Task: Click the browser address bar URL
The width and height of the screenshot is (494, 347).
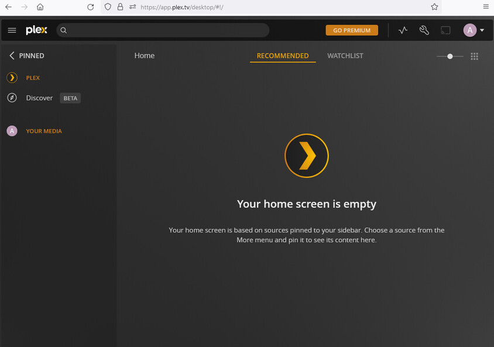Action: coord(182,7)
